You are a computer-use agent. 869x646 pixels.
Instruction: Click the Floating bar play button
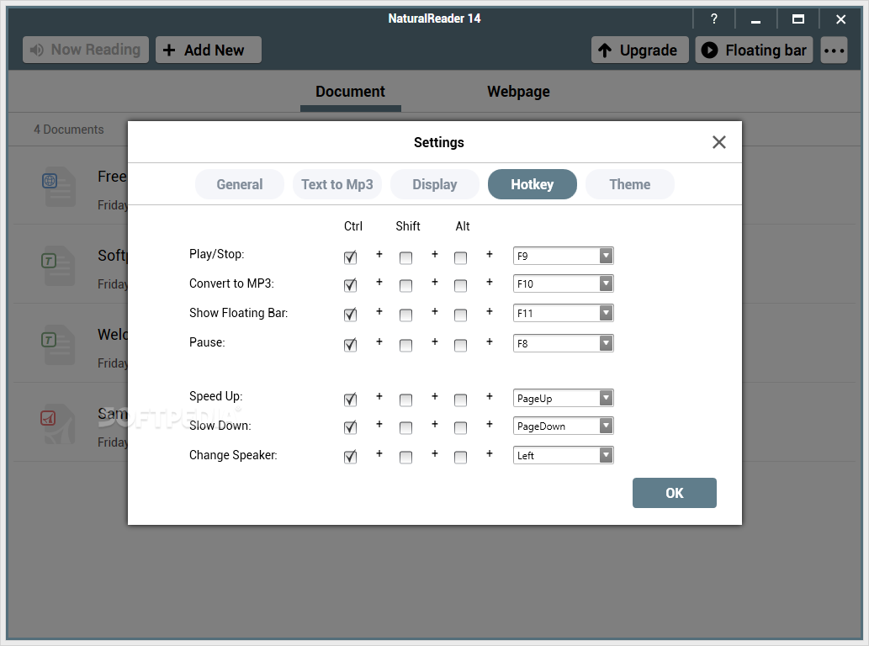pos(754,50)
